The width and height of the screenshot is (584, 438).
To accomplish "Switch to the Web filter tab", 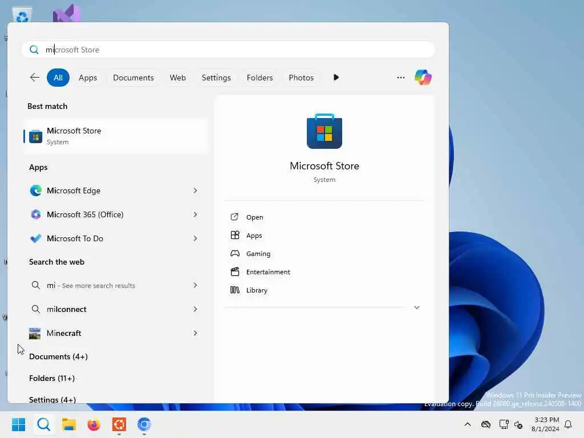I will point(178,78).
